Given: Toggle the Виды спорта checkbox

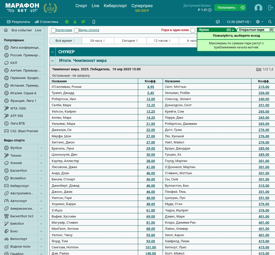Looking at the screenshot, I should (76, 30).
